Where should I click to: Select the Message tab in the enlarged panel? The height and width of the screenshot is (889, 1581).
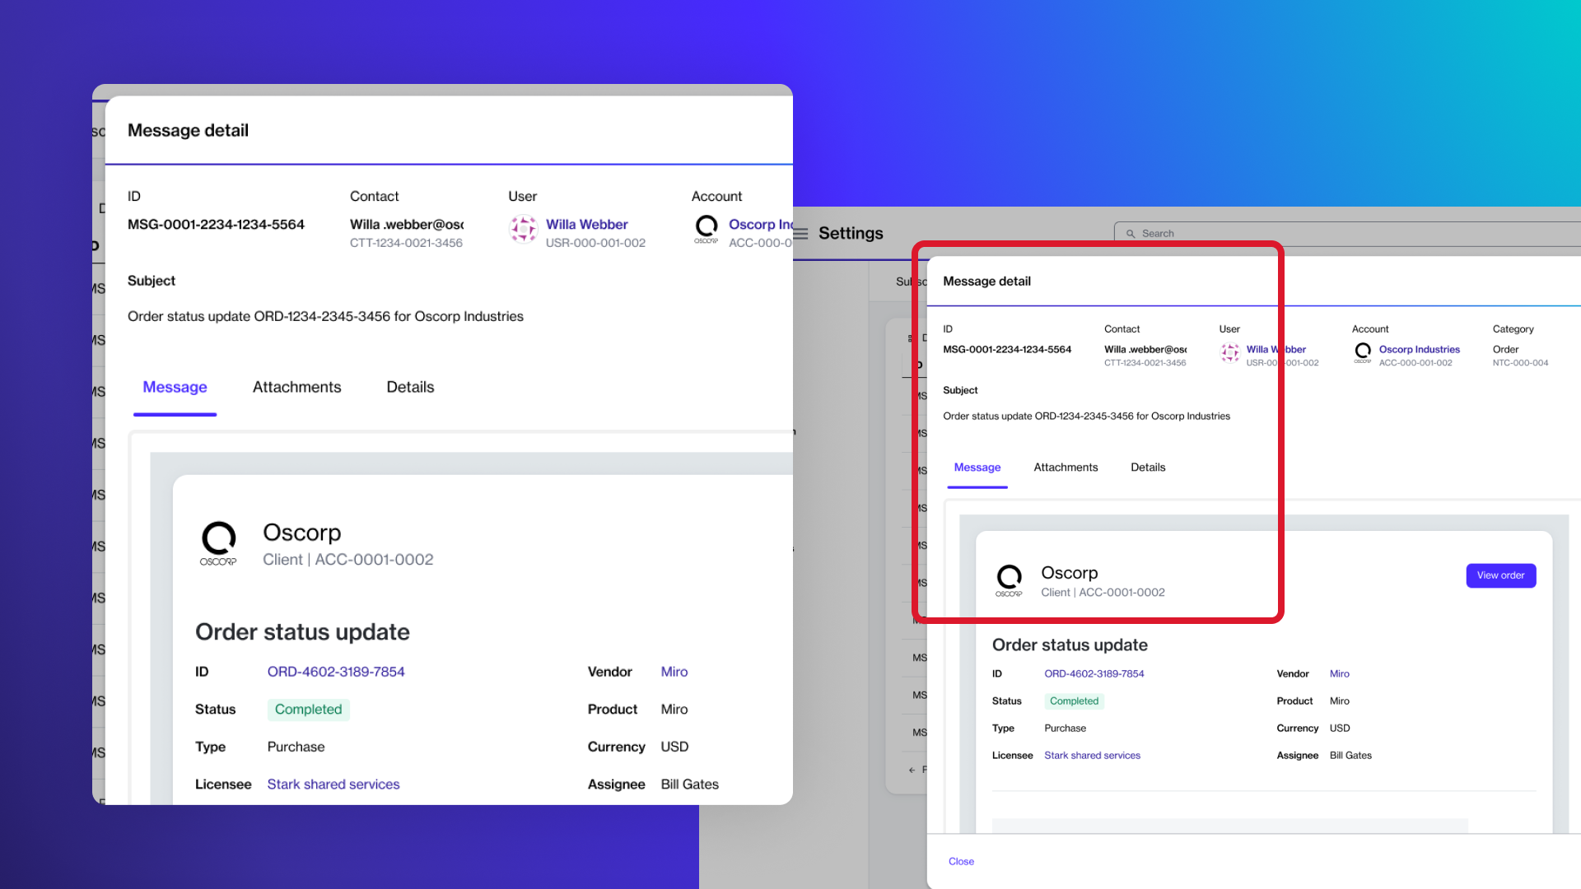click(x=175, y=387)
